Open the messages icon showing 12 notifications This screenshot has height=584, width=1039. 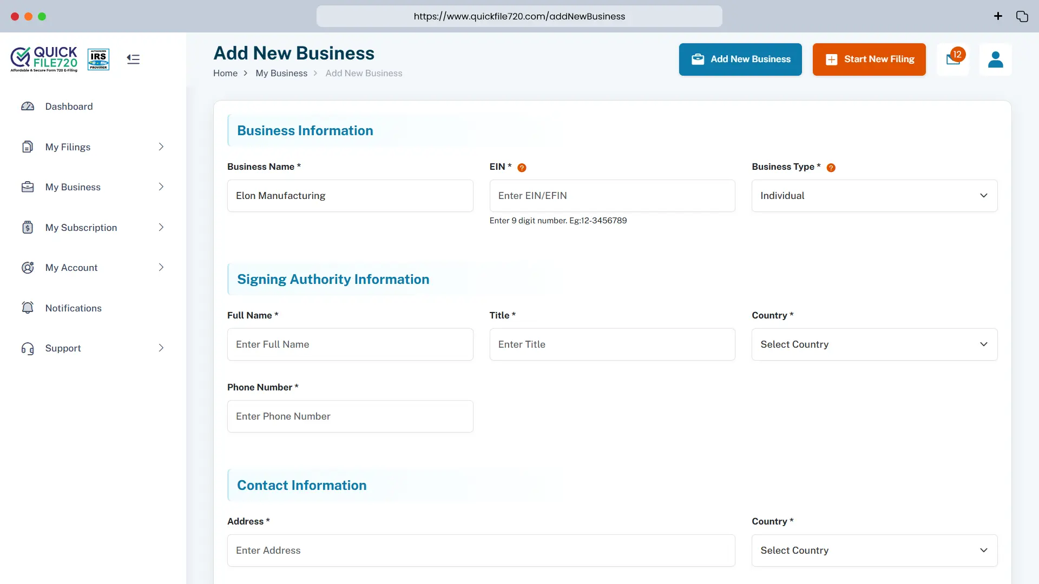point(953,59)
